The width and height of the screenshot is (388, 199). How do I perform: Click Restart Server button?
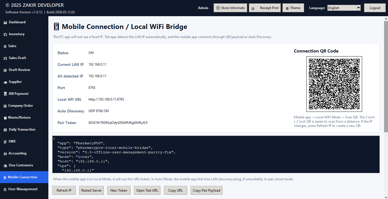tap(91, 190)
